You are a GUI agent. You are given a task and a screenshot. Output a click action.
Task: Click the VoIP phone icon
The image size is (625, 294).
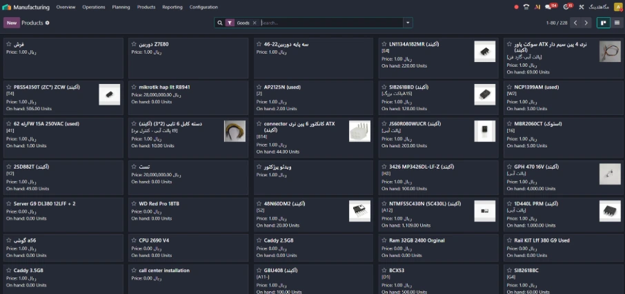point(526,7)
